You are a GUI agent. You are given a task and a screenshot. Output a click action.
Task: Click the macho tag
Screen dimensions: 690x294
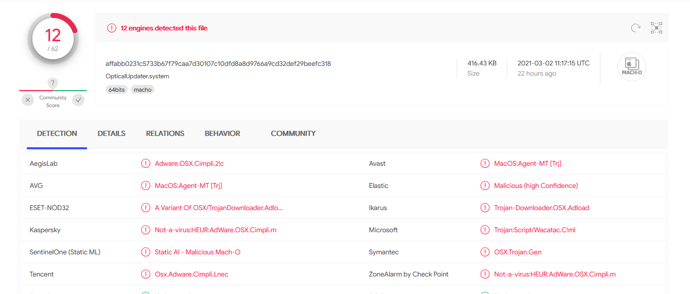[143, 90]
